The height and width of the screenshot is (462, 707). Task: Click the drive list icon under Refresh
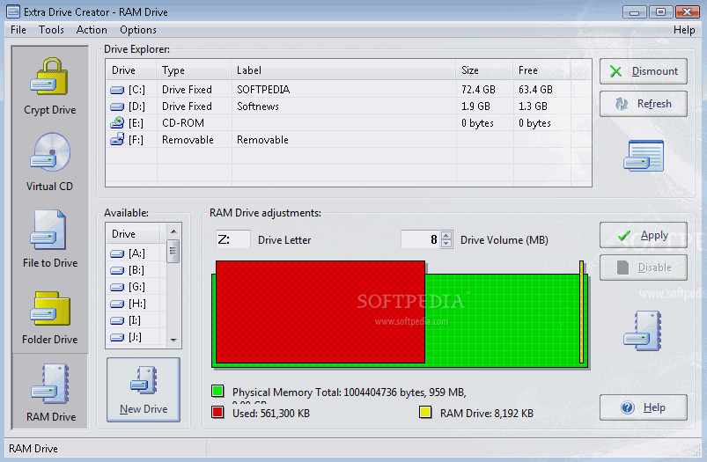click(644, 156)
